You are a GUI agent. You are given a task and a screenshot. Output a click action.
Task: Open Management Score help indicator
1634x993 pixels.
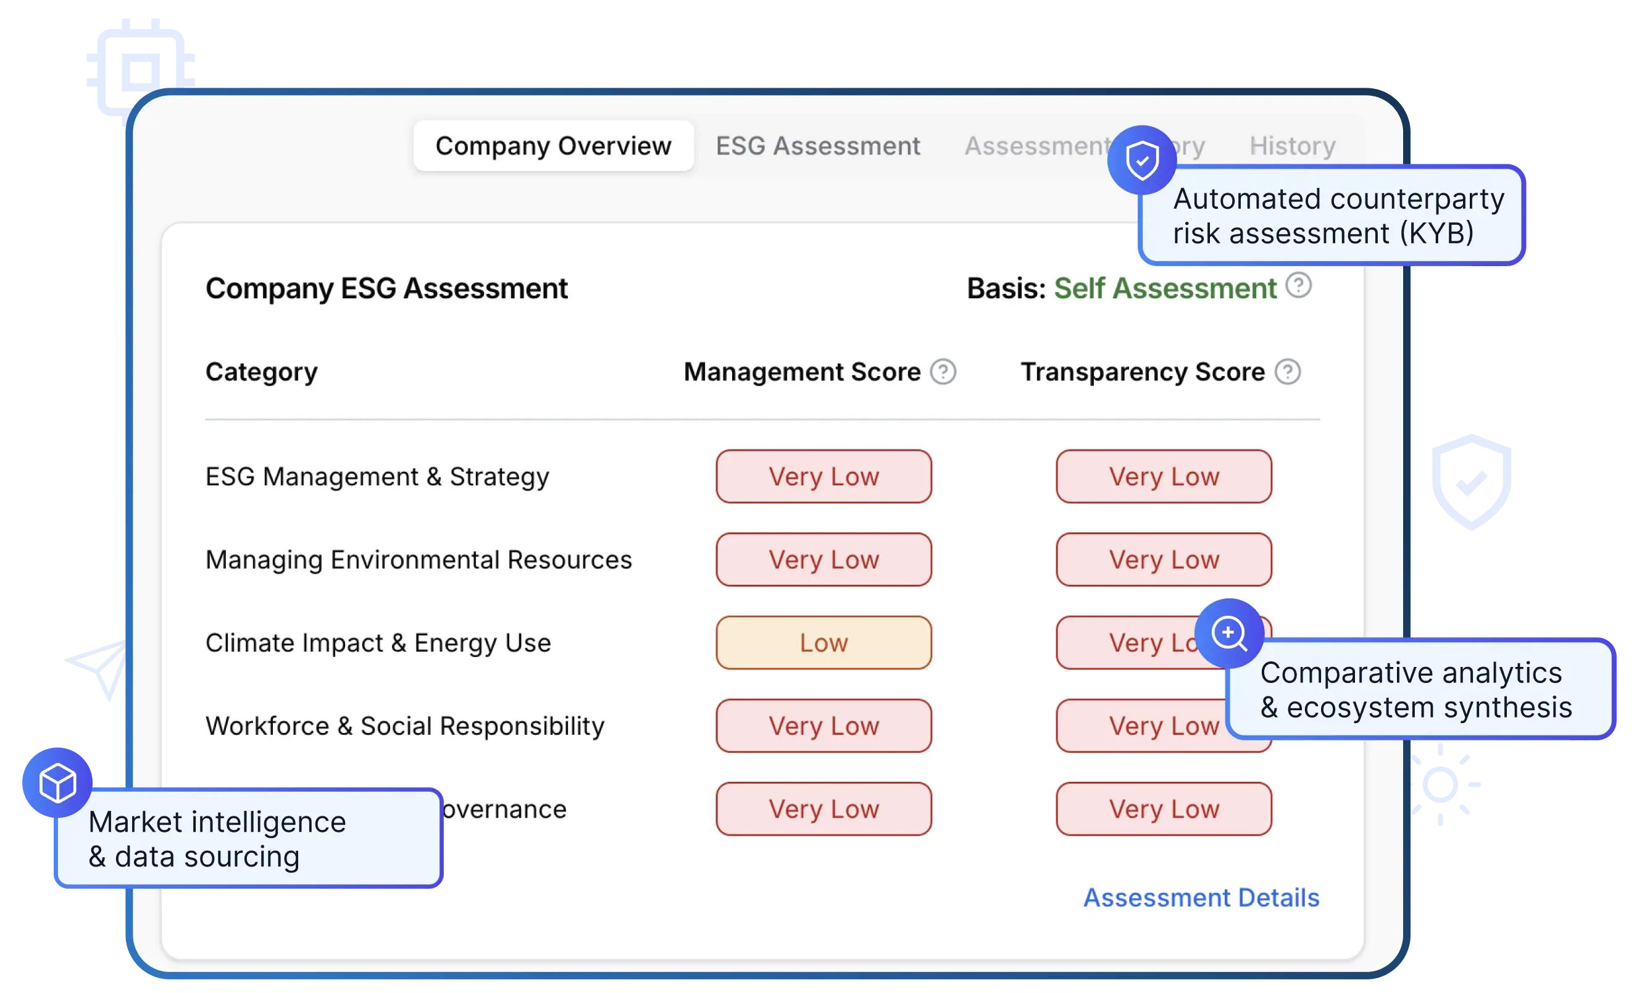point(944,372)
